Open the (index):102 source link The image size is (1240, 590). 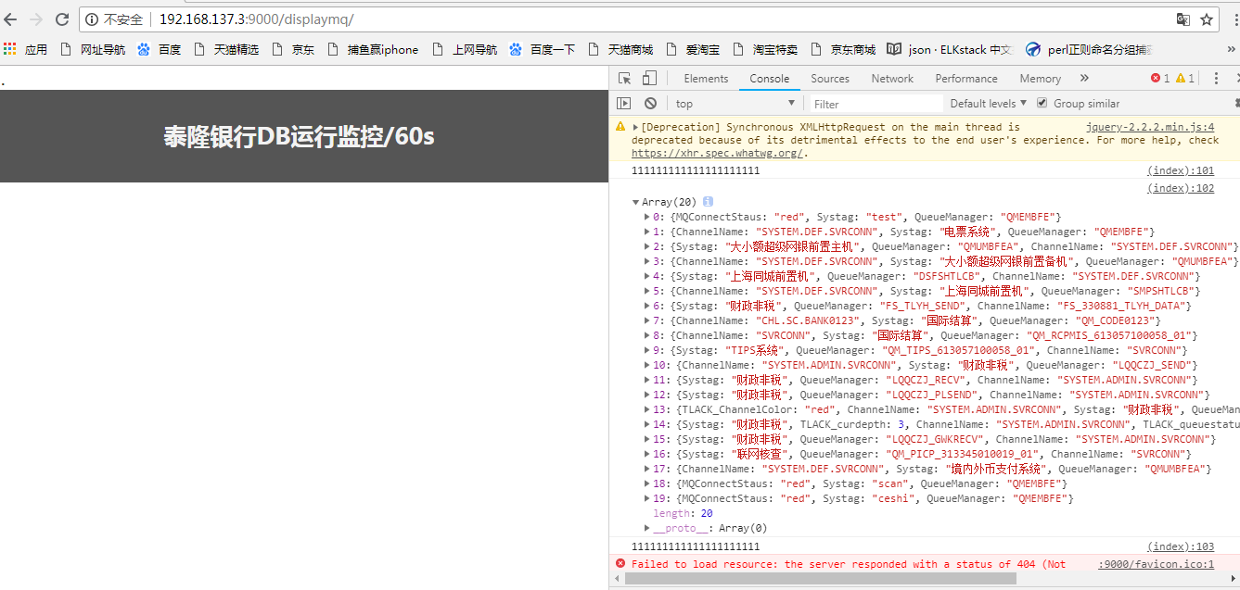pyautogui.click(x=1181, y=188)
